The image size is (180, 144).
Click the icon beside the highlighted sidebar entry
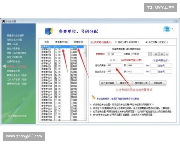click(x=4, y=66)
